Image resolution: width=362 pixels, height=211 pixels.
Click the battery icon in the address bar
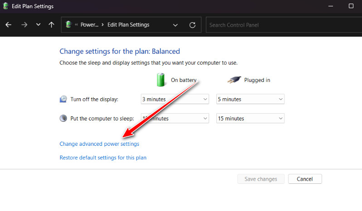68,24
